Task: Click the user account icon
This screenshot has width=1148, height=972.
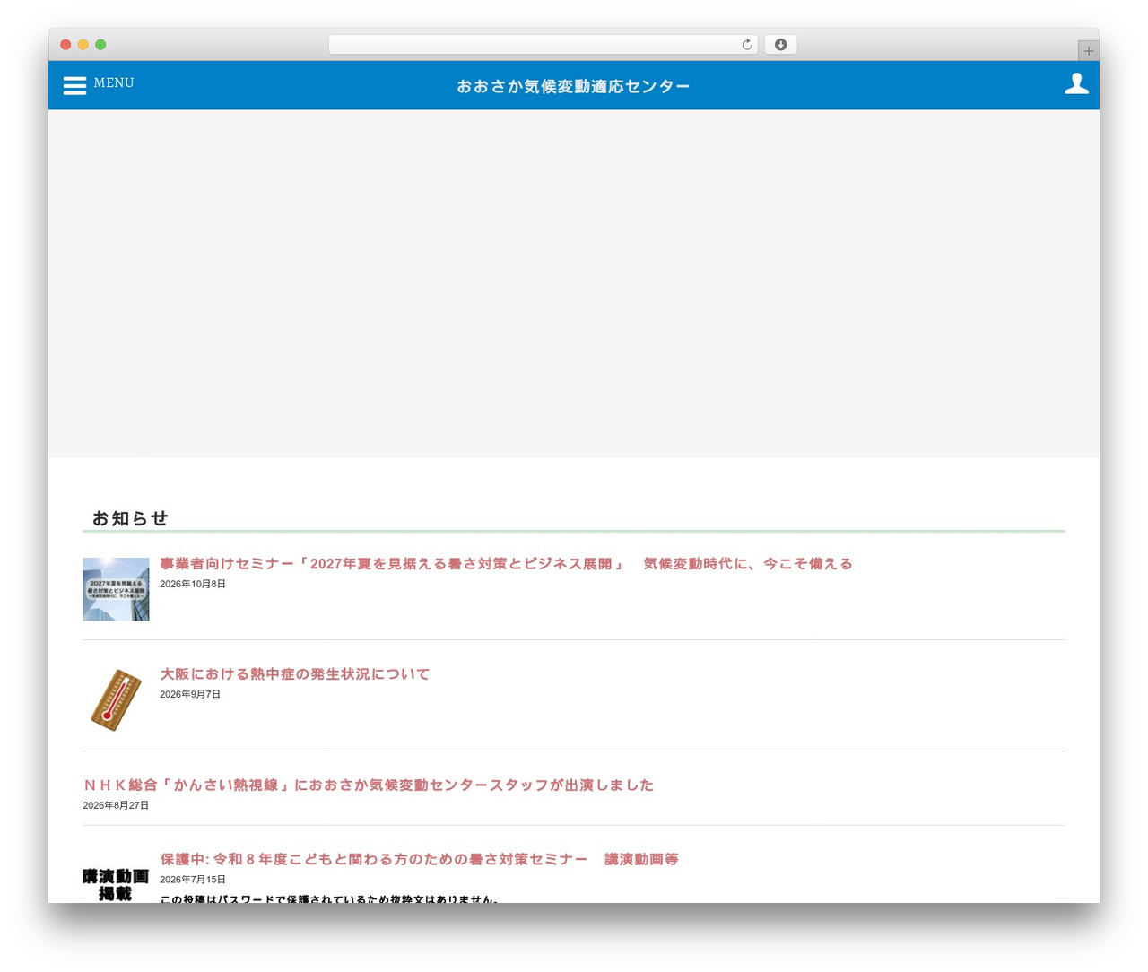Action: pos(1076,83)
